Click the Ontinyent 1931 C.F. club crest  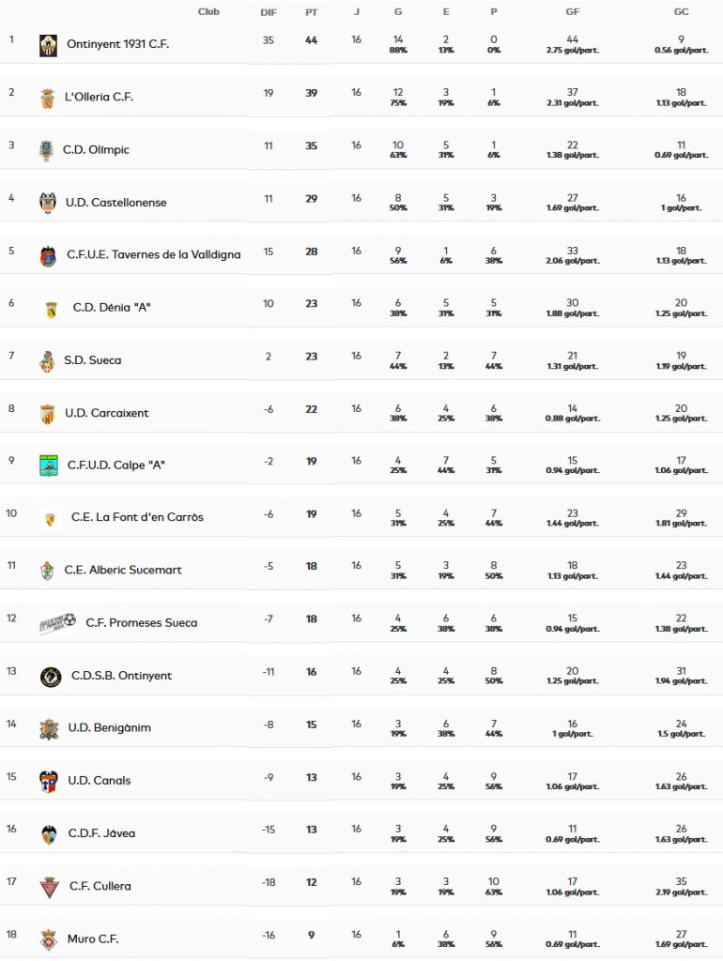point(48,45)
